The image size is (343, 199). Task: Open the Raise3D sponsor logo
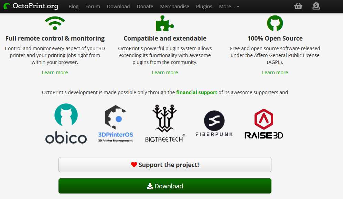[x=264, y=124]
